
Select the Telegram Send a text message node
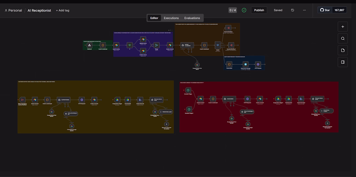(x=245, y=64)
